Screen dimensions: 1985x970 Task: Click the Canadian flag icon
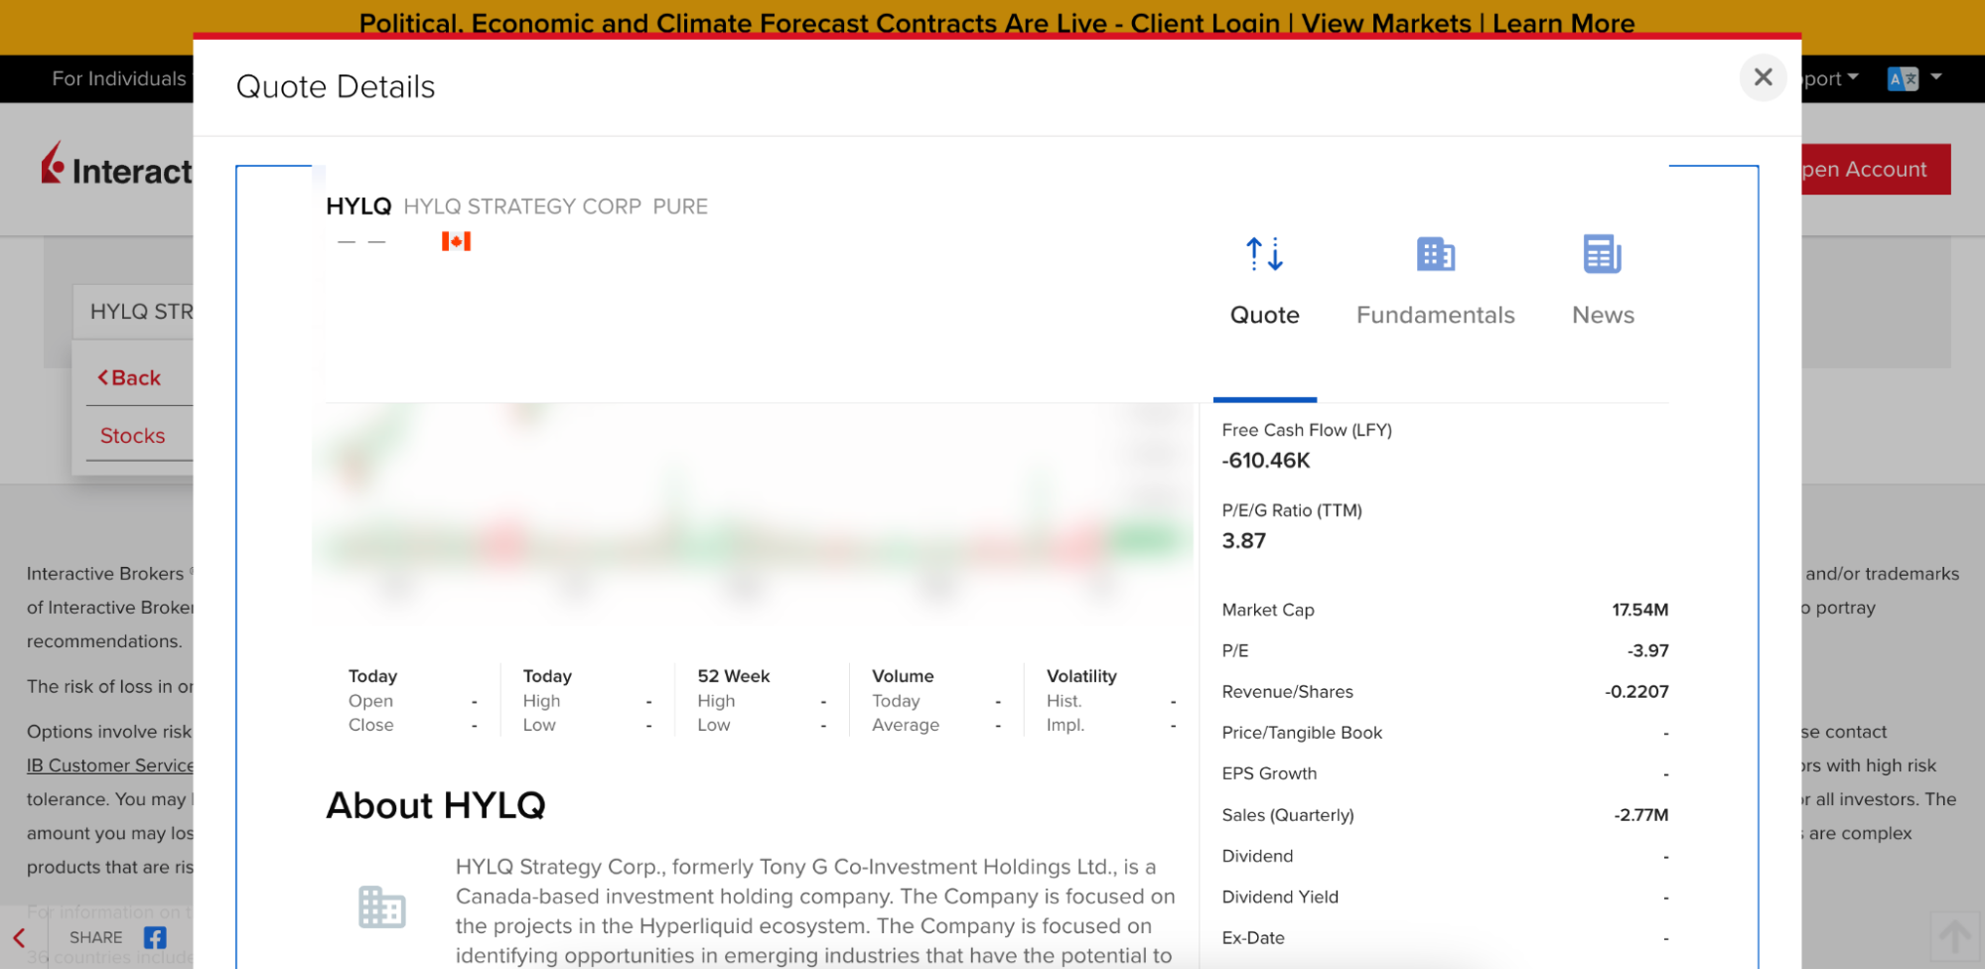click(x=456, y=241)
